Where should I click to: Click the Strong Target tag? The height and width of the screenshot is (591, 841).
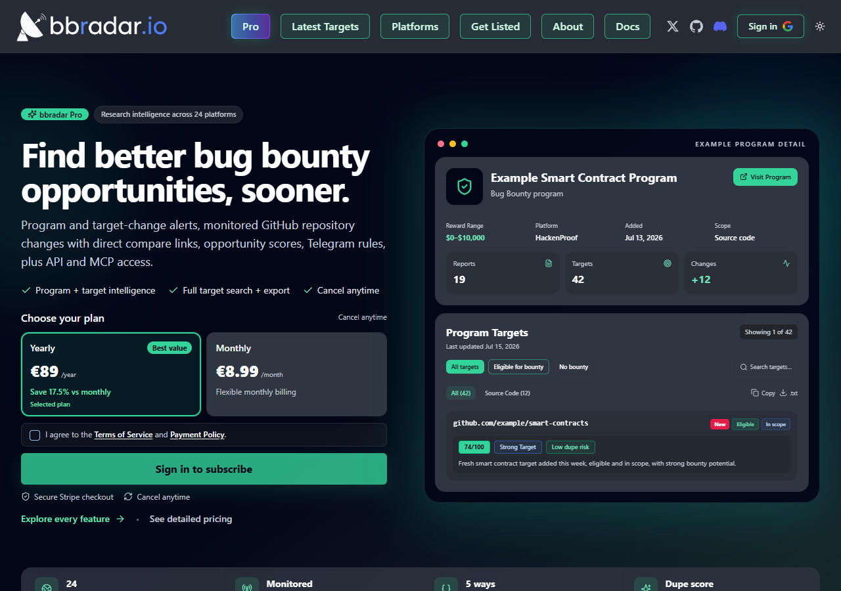[518, 447]
